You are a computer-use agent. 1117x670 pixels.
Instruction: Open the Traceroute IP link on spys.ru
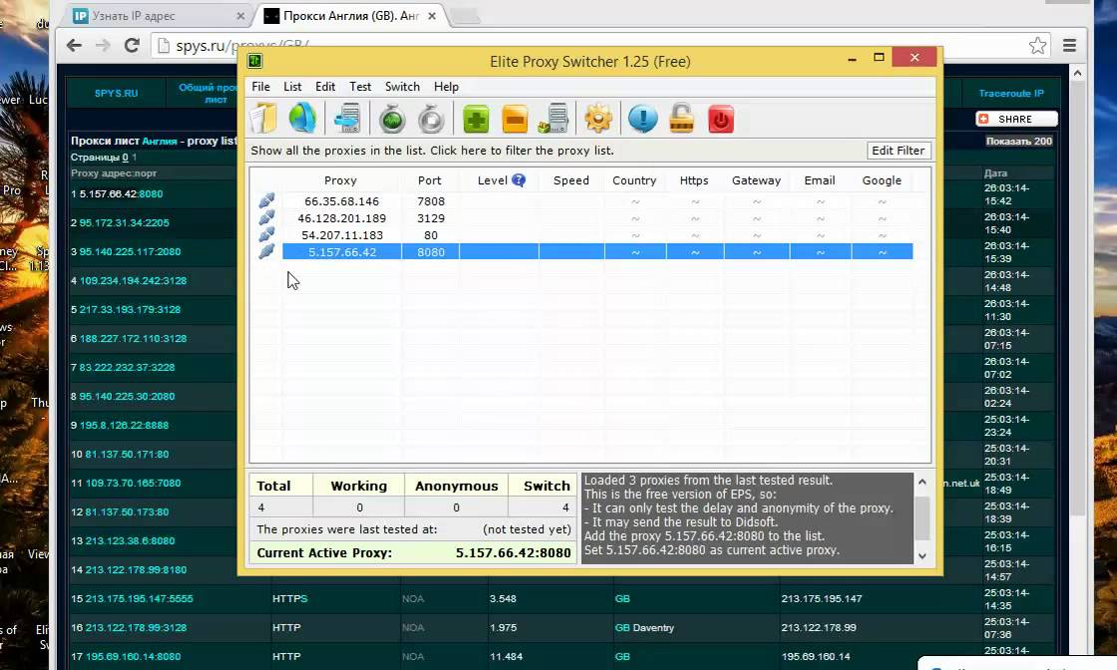1011,94
